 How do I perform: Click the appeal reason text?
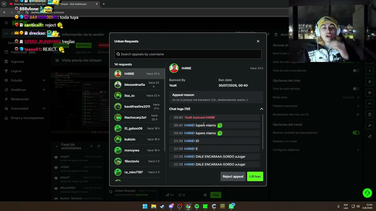click(x=210, y=100)
